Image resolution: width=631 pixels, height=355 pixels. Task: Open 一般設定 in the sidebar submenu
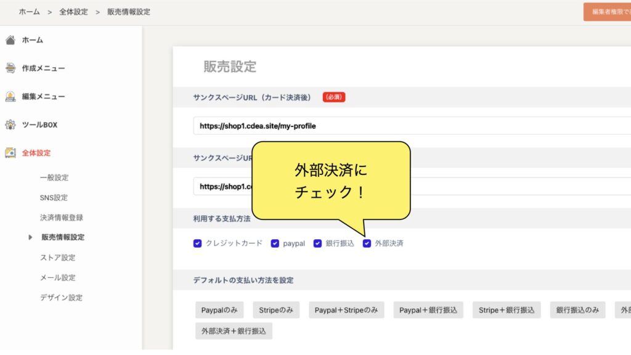tap(54, 177)
